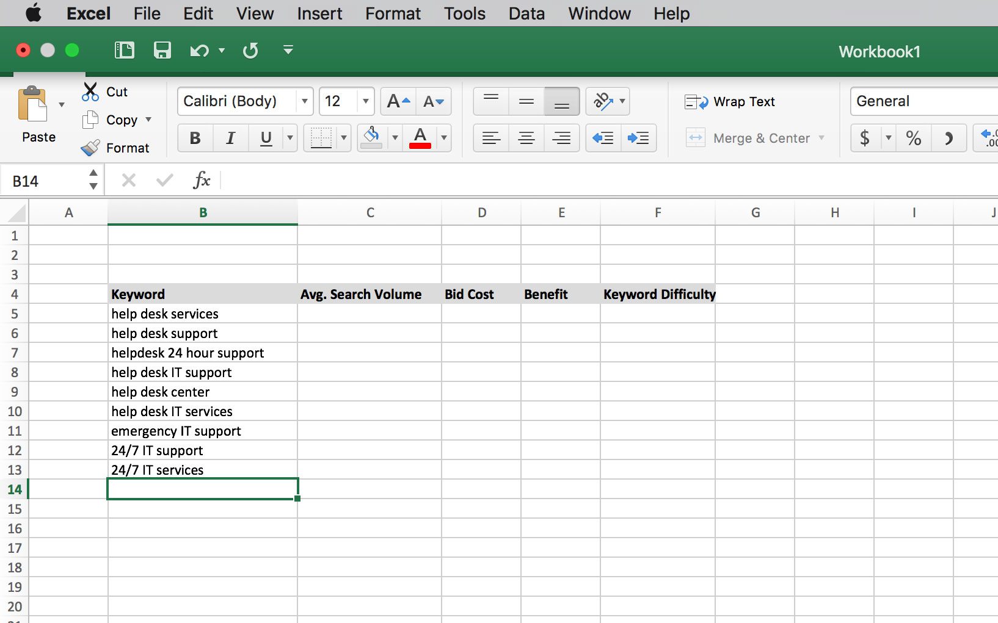Click the formula bar input
998x623 pixels.
[610, 181]
